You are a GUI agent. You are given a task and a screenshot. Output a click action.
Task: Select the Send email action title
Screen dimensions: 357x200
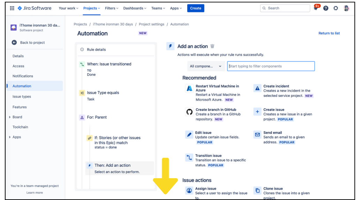point(273,133)
